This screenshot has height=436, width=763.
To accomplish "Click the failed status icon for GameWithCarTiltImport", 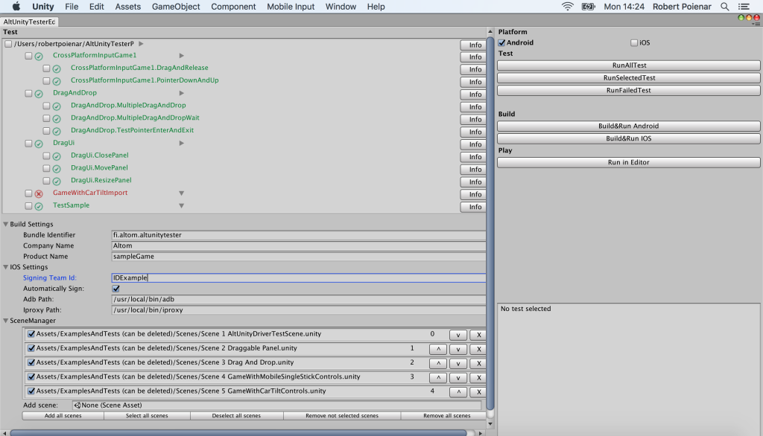I will 39,193.
